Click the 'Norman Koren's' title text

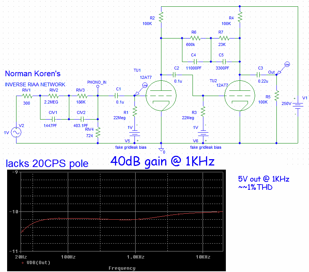click(33, 74)
